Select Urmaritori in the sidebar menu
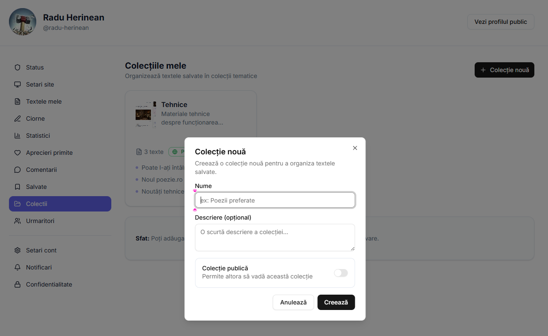Image resolution: width=548 pixels, height=336 pixels. coord(40,221)
